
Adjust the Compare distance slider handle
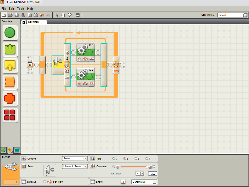point(147,167)
